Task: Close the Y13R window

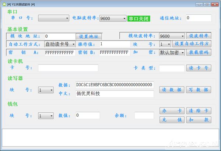Action: (x=215, y=4)
